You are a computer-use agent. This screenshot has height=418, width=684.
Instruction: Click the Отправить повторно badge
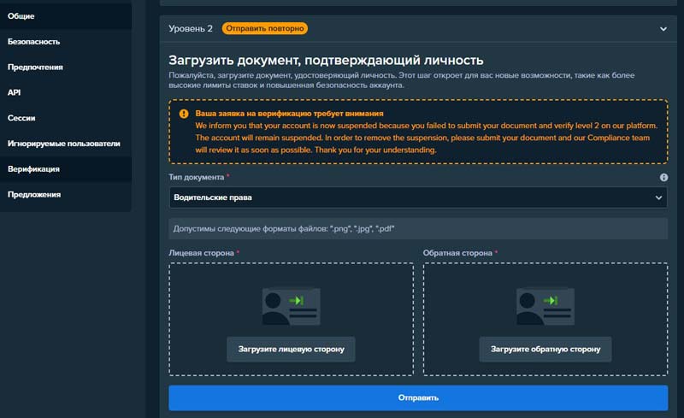click(x=264, y=28)
